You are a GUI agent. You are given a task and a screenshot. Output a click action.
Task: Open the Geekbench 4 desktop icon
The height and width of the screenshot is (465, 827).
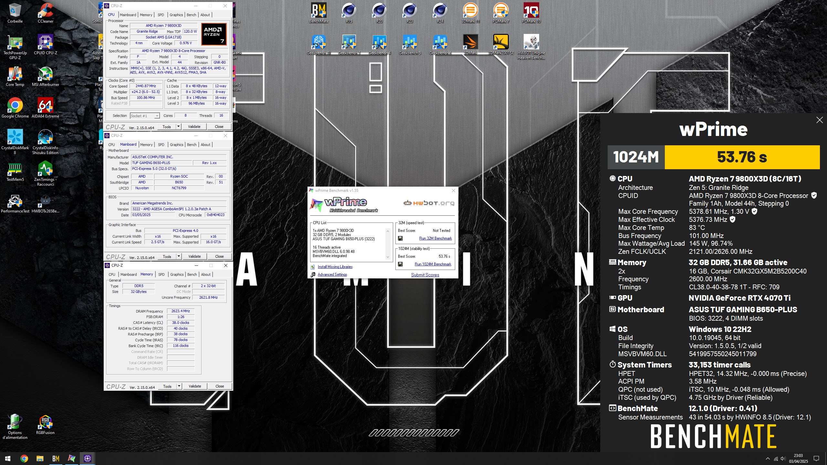tap(379, 45)
